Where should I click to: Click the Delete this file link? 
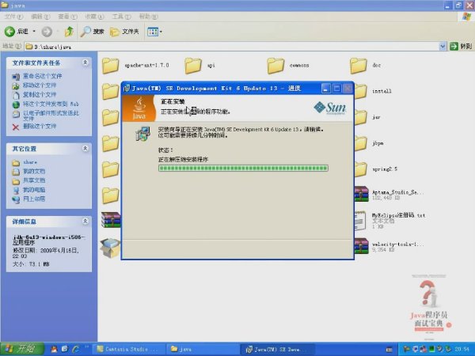click(40, 127)
